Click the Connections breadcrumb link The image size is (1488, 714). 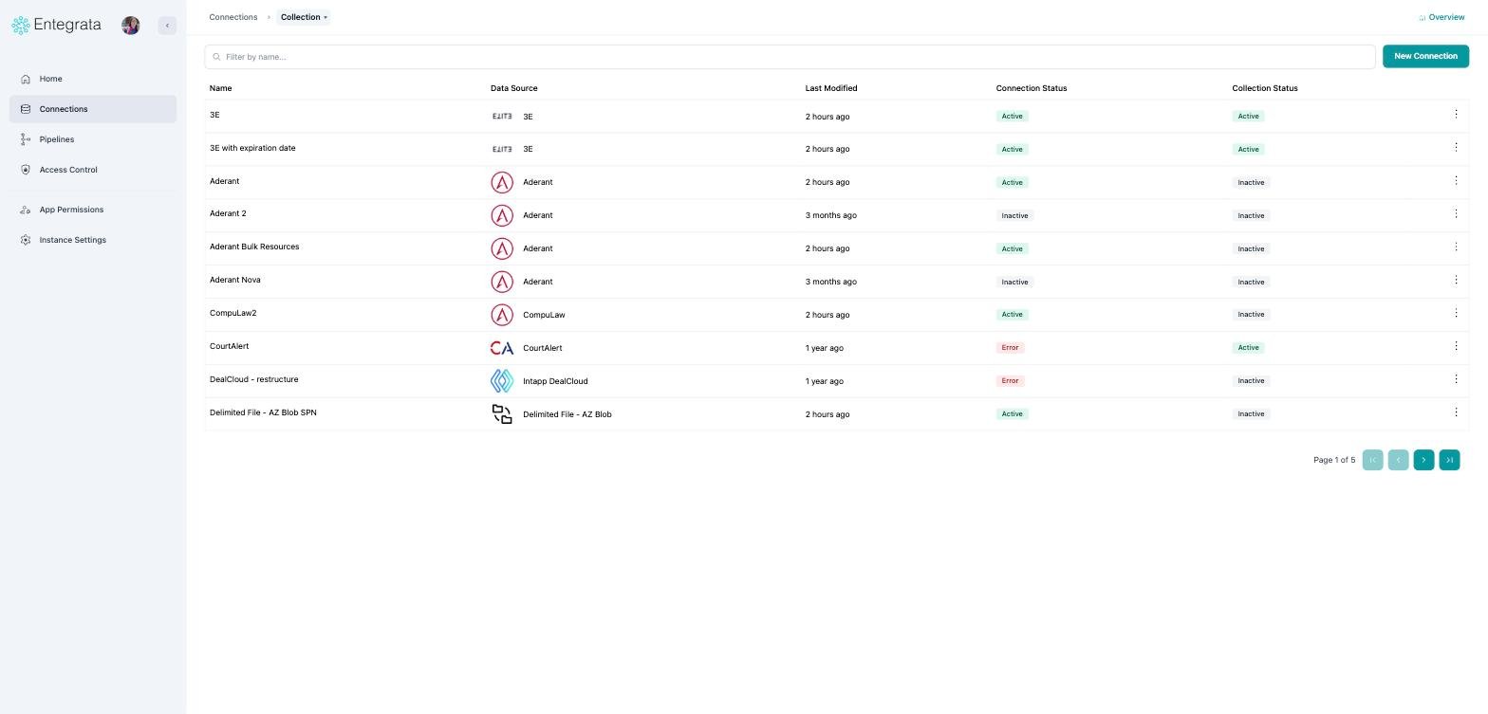[233, 17]
